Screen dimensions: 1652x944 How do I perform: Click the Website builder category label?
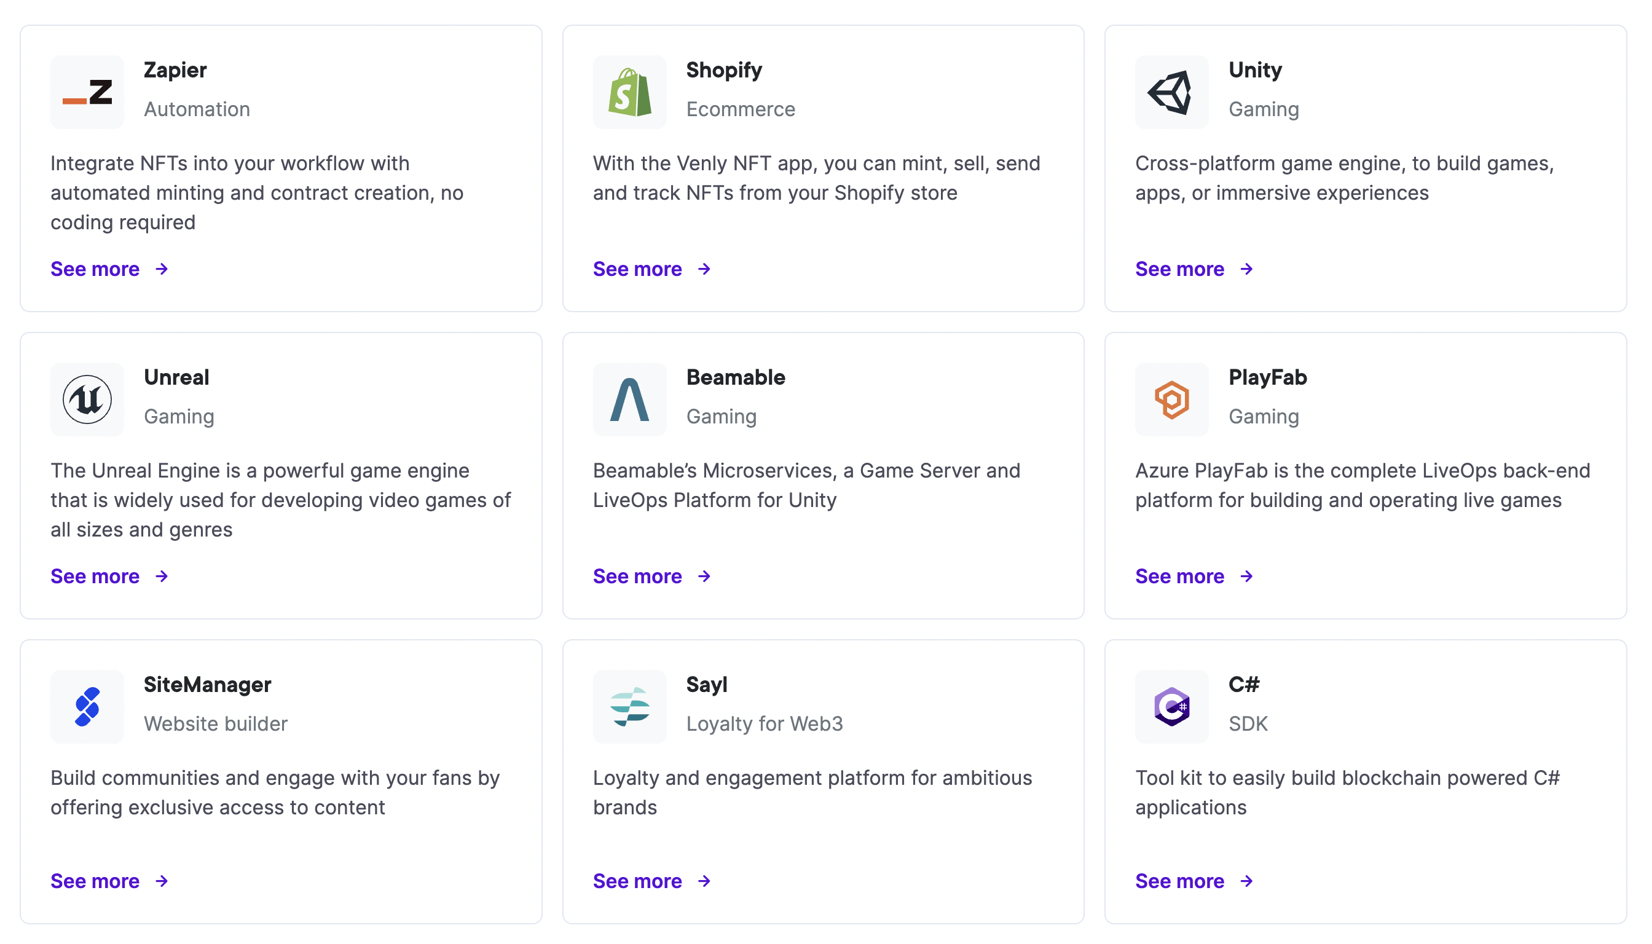pos(216,723)
